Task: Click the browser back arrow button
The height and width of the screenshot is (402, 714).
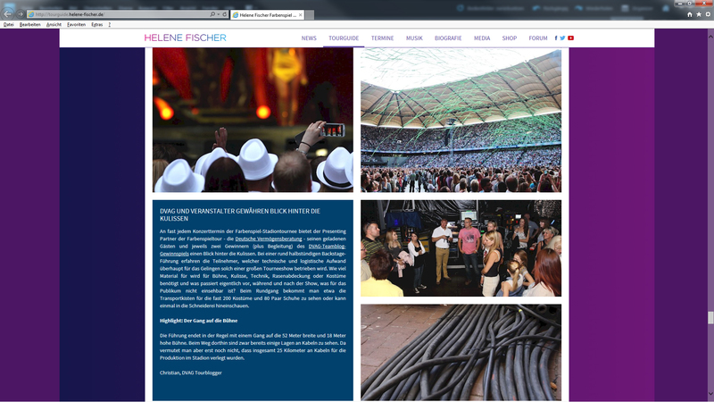Action: 8,14
